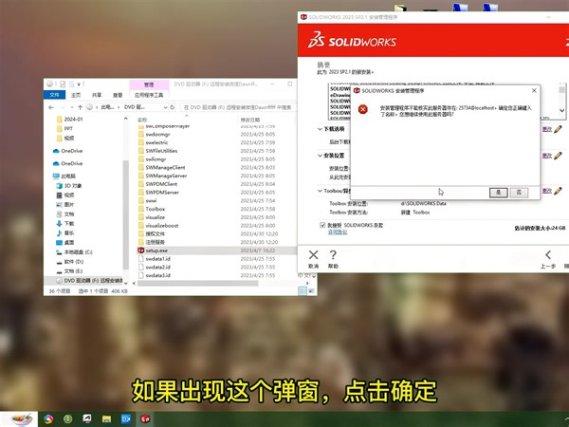Image resolution: width=569 pixels, height=427 pixels.
Task: Select Local Disk (C:) in navigation pane
Action: 74,251
